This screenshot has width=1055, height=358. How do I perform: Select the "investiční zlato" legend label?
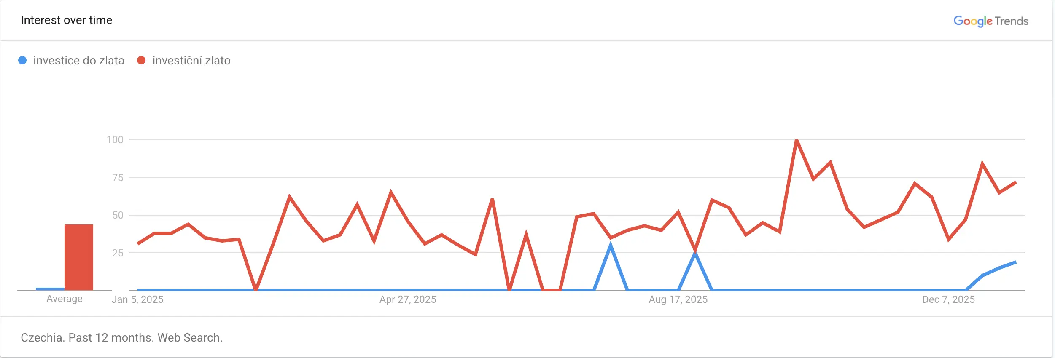point(191,61)
